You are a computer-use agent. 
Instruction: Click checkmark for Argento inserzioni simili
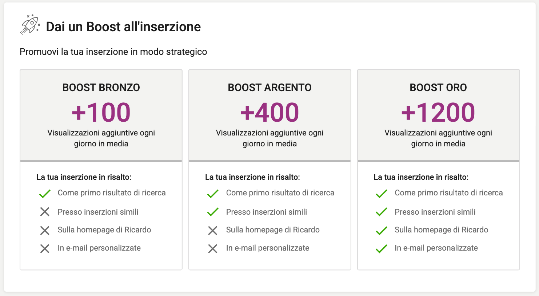click(213, 212)
